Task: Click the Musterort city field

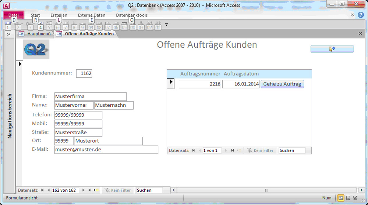Action: pyautogui.click(x=109, y=141)
